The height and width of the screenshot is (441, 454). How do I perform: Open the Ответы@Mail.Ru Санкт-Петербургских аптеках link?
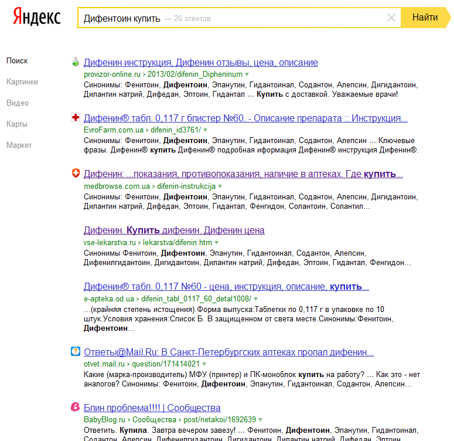[x=228, y=352]
